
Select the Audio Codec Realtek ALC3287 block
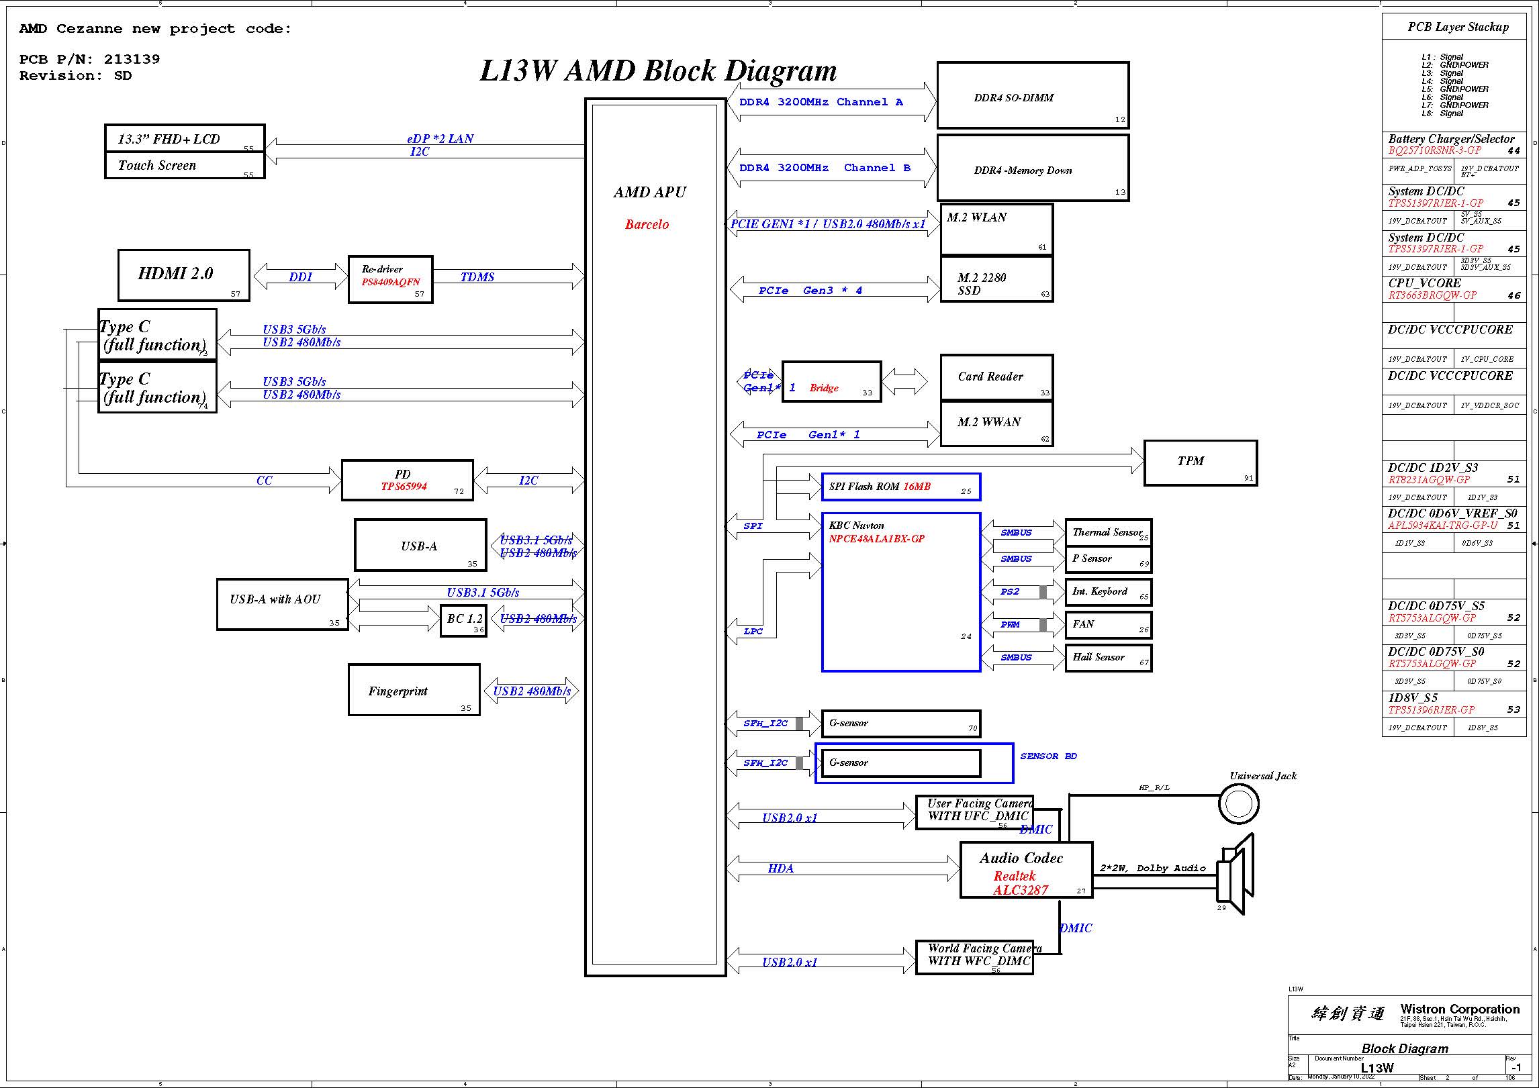click(1026, 870)
